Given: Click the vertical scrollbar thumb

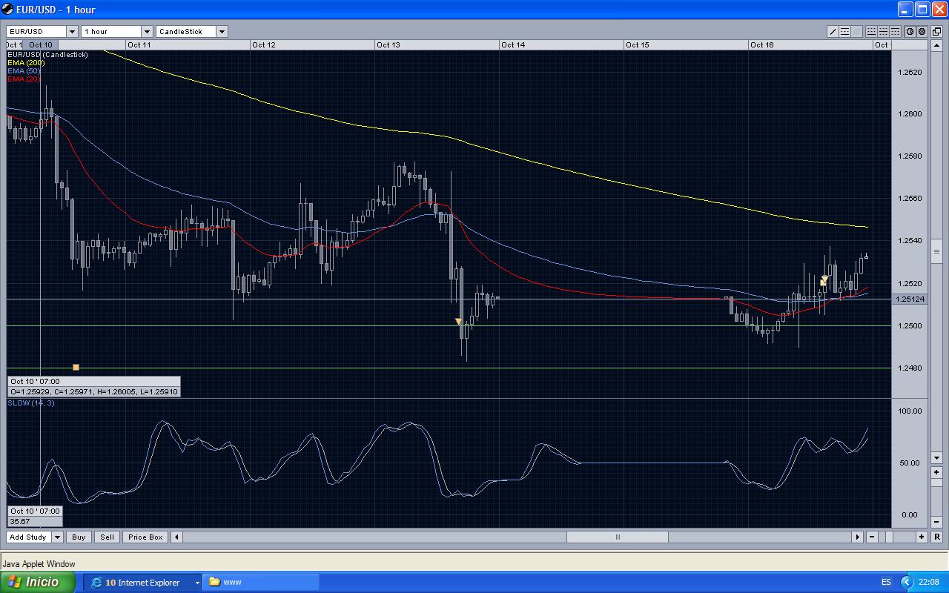Looking at the screenshot, I should (x=938, y=251).
